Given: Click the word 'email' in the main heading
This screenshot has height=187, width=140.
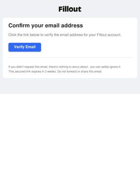Looking at the screenshot, I should [52, 25].
